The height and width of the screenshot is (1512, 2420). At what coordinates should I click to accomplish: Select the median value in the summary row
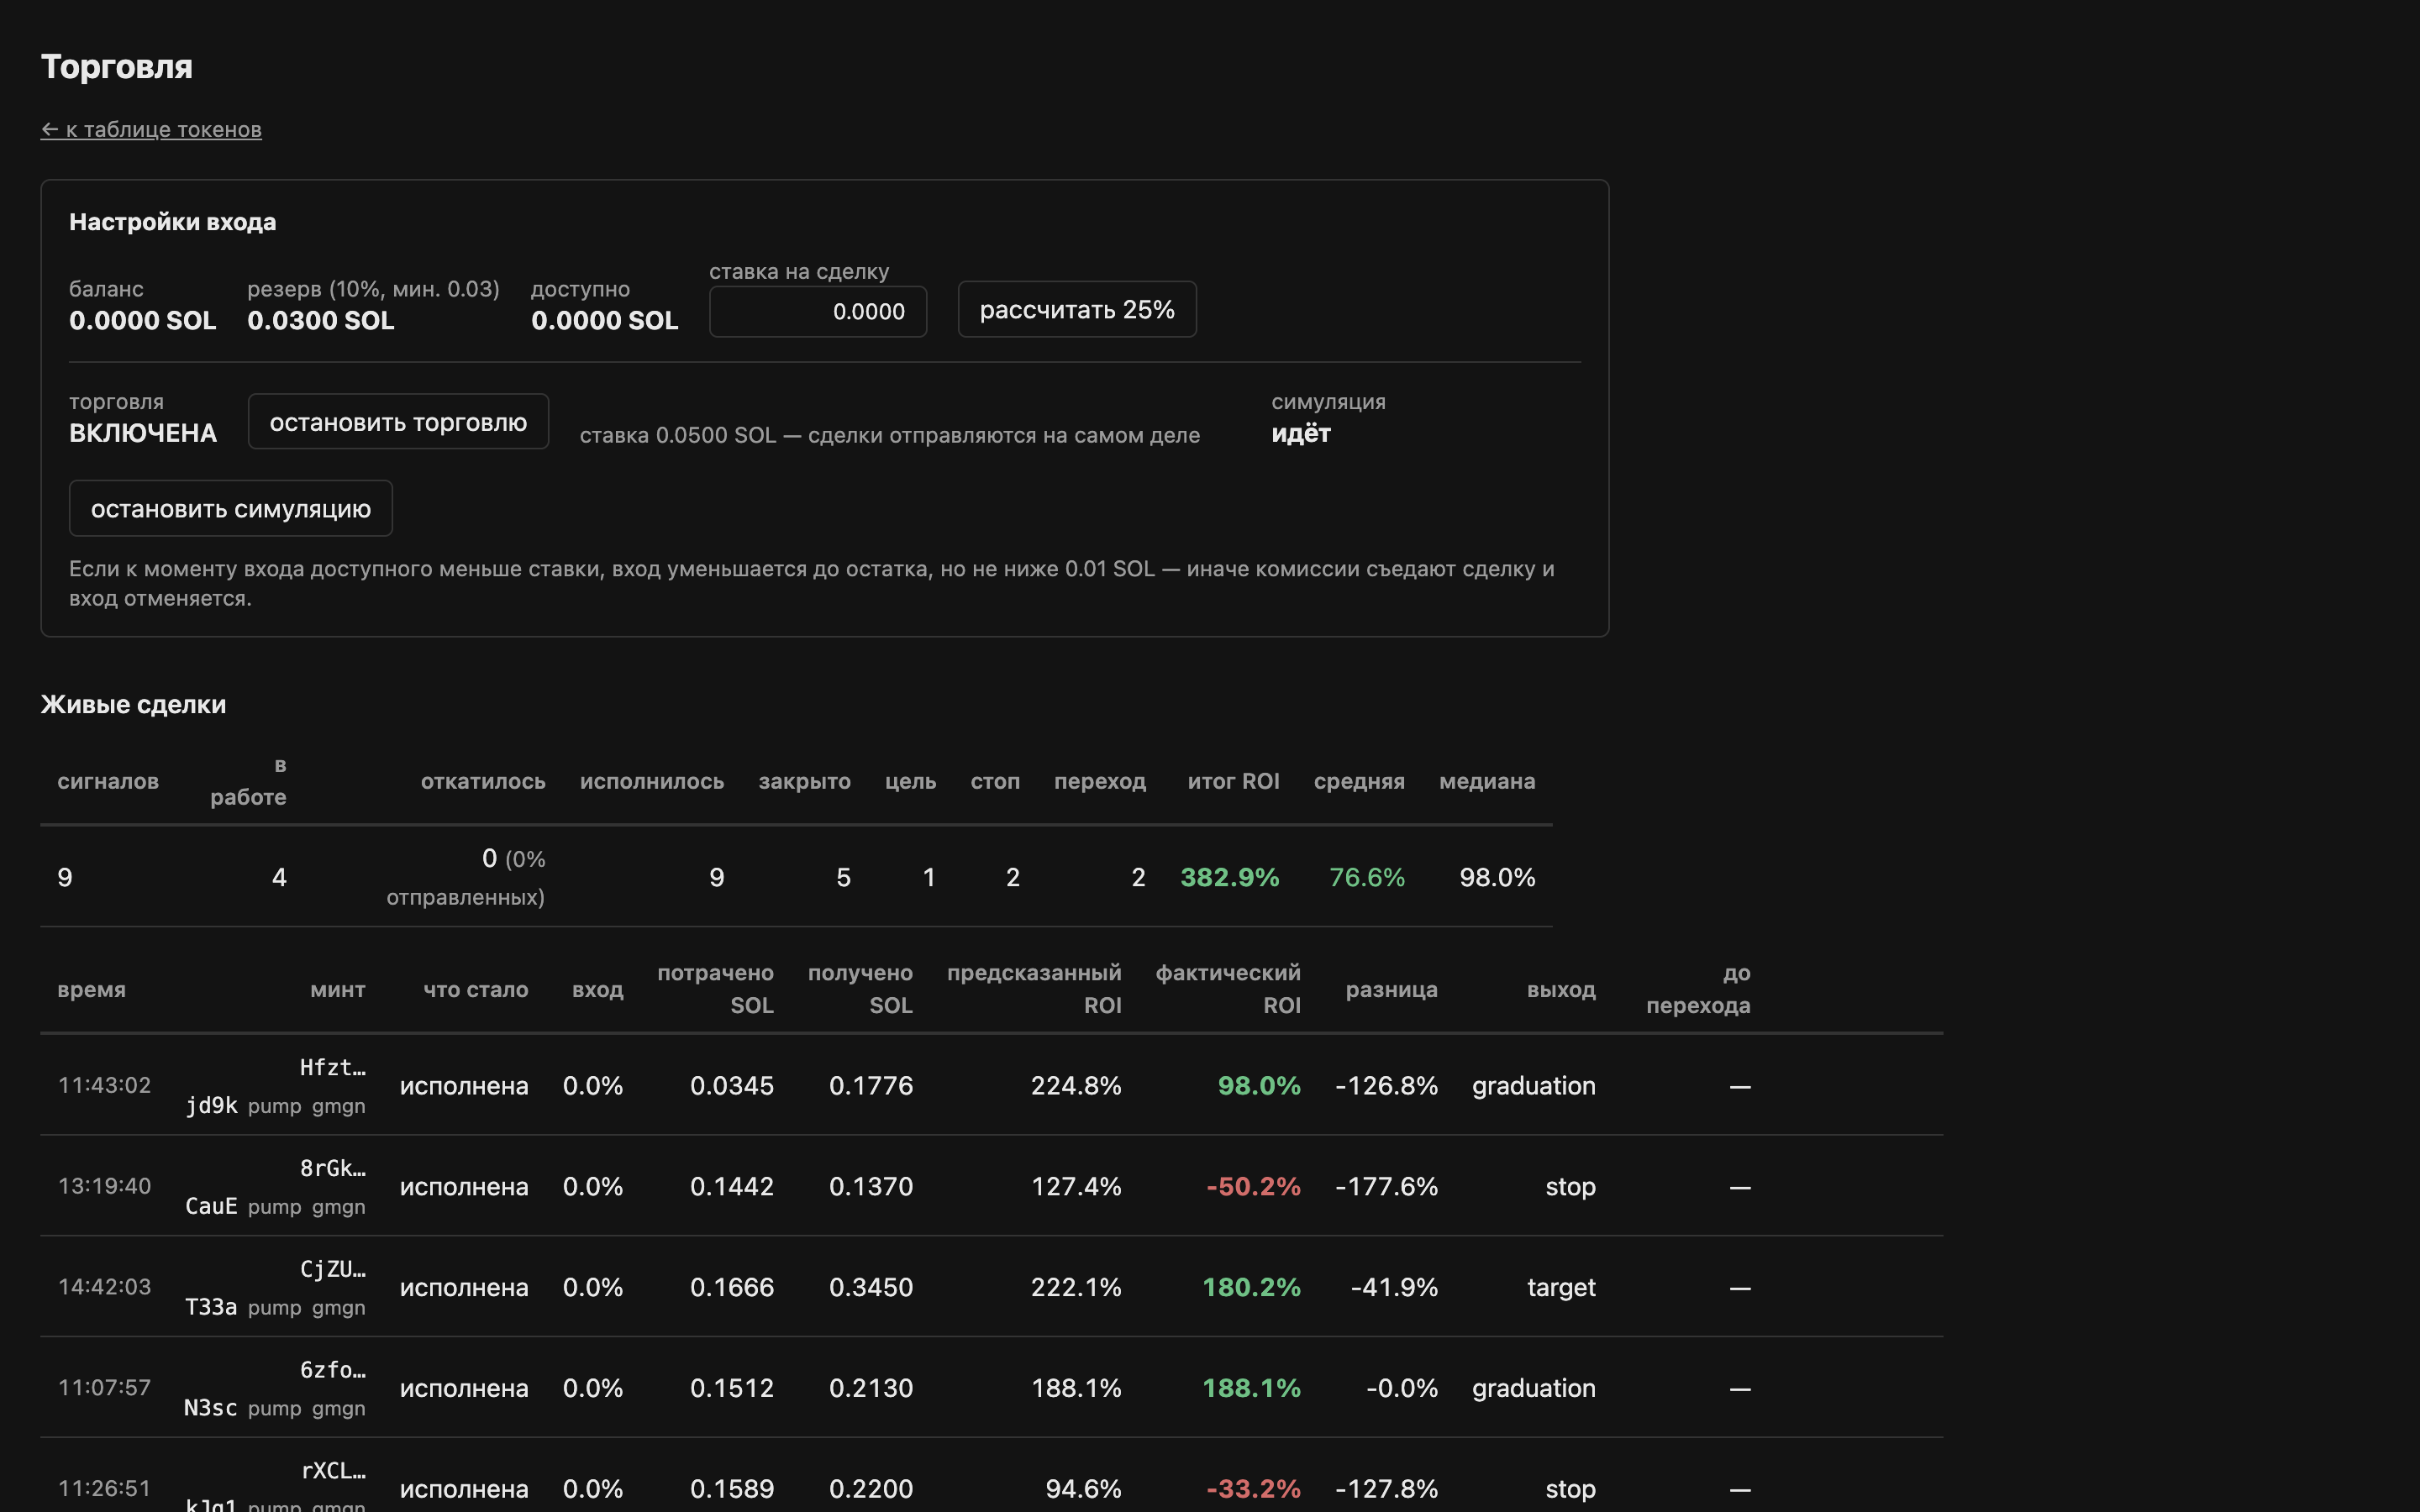coord(1497,877)
